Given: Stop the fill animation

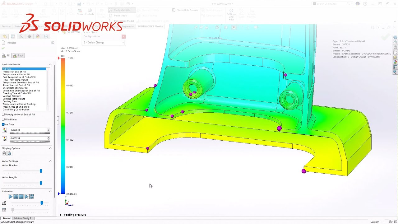Looking at the screenshot, I should pyautogui.click(x=21, y=197).
